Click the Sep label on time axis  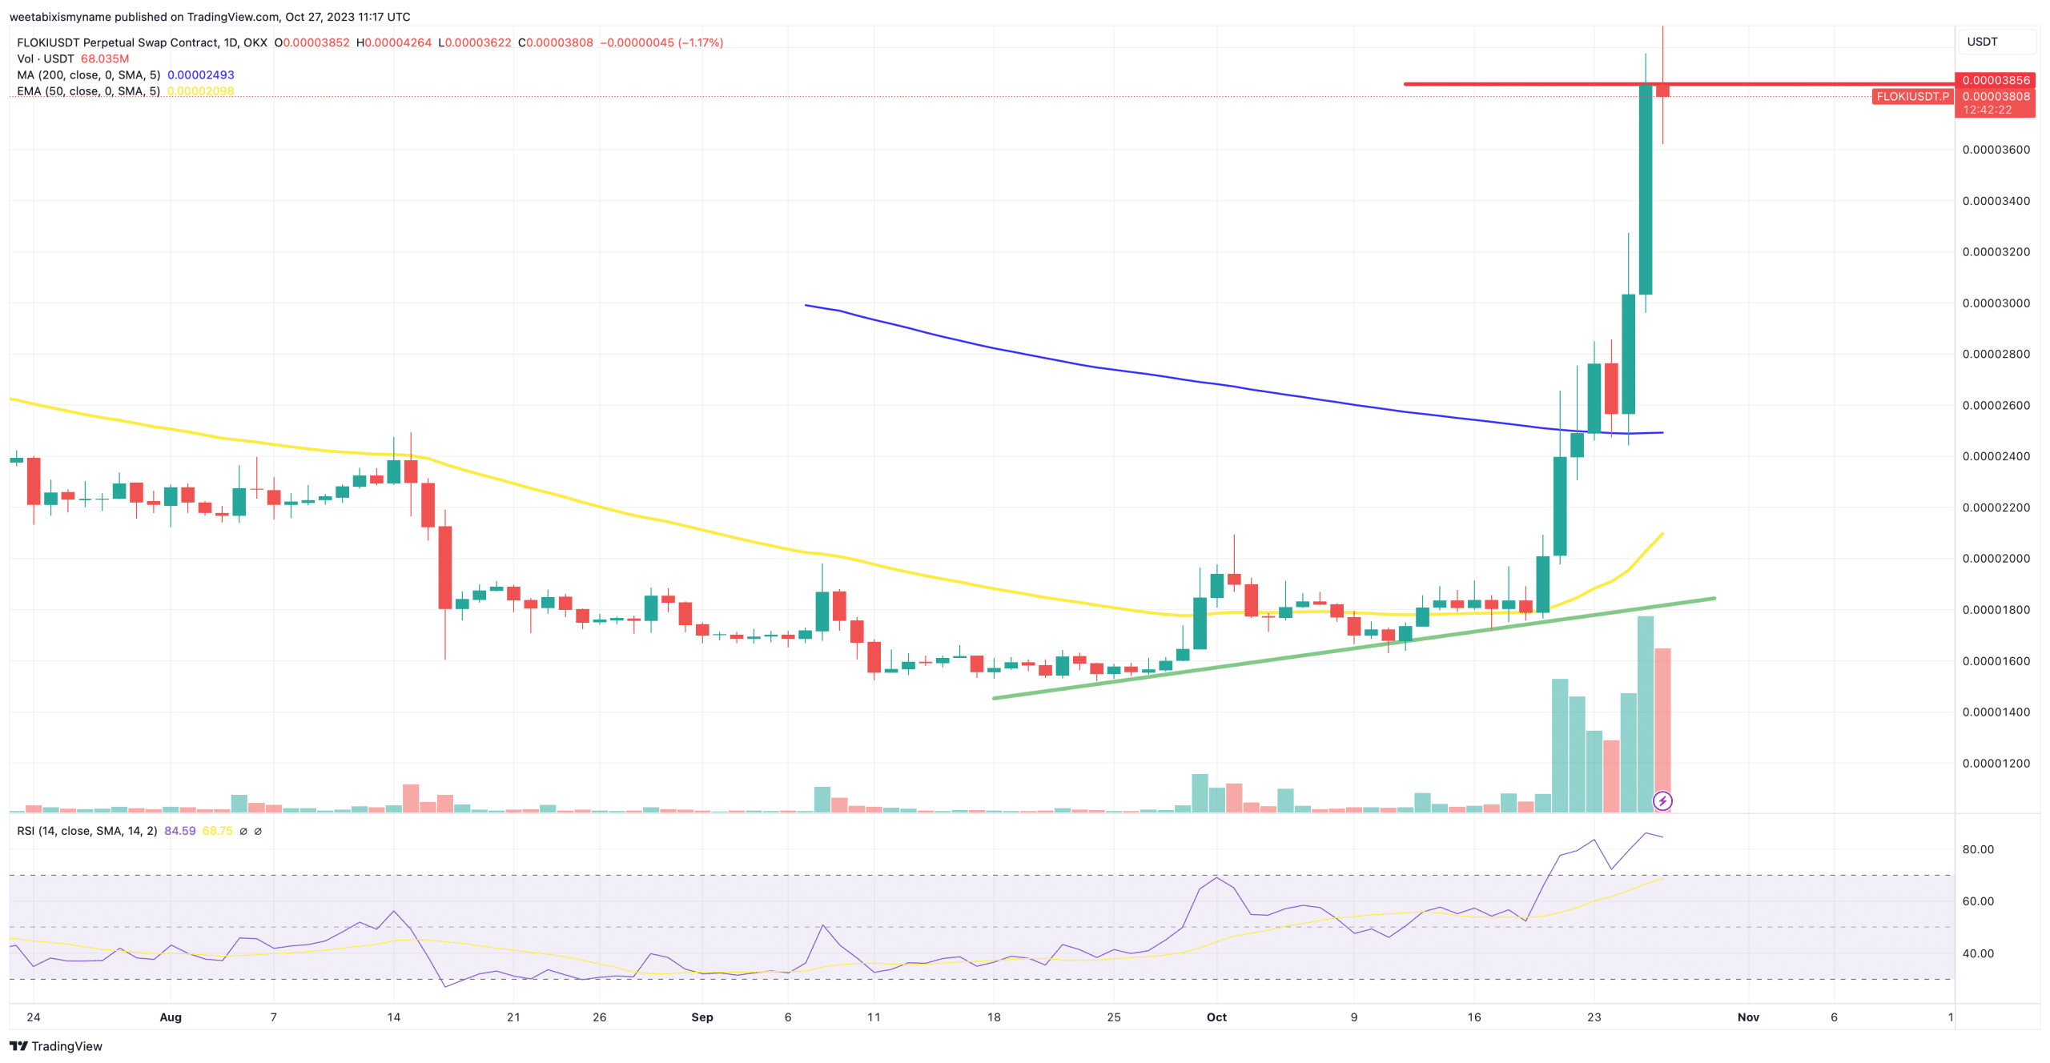pyautogui.click(x=702, y=1017)
